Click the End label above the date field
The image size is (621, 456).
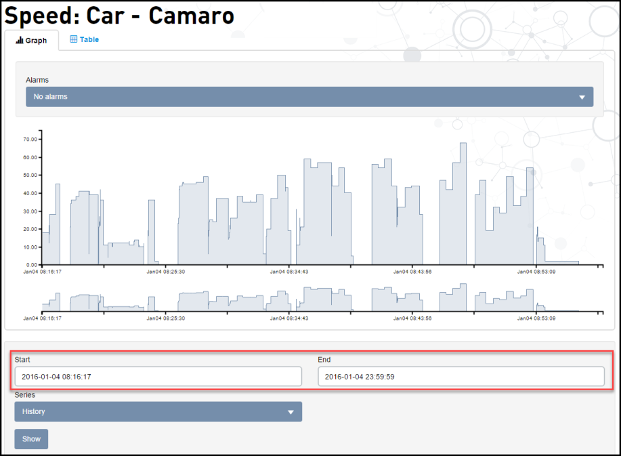point(324,360)
